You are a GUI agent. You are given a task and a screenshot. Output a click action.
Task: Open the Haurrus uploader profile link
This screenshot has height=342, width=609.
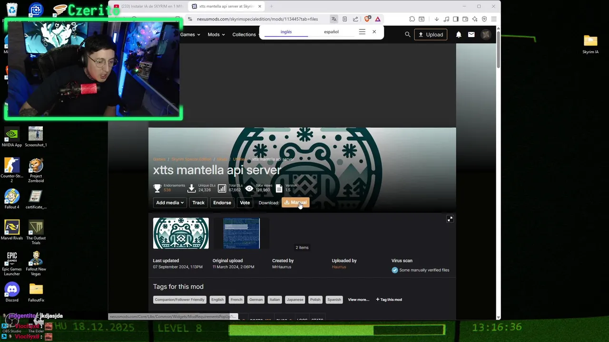339,267
